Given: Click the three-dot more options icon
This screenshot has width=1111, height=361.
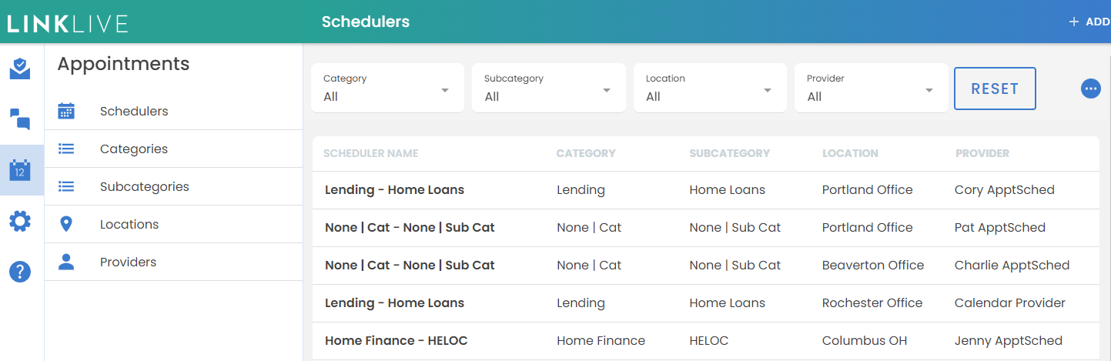Looking at the screenshot, I should pos(1090,89).
